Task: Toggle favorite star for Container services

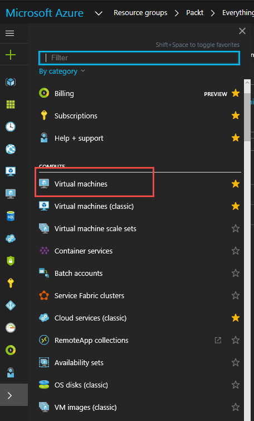Action: click(x=236, y=251)
